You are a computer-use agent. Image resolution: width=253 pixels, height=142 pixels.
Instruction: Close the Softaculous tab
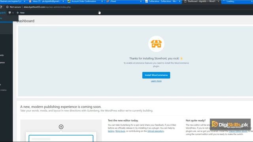(179, 1)
